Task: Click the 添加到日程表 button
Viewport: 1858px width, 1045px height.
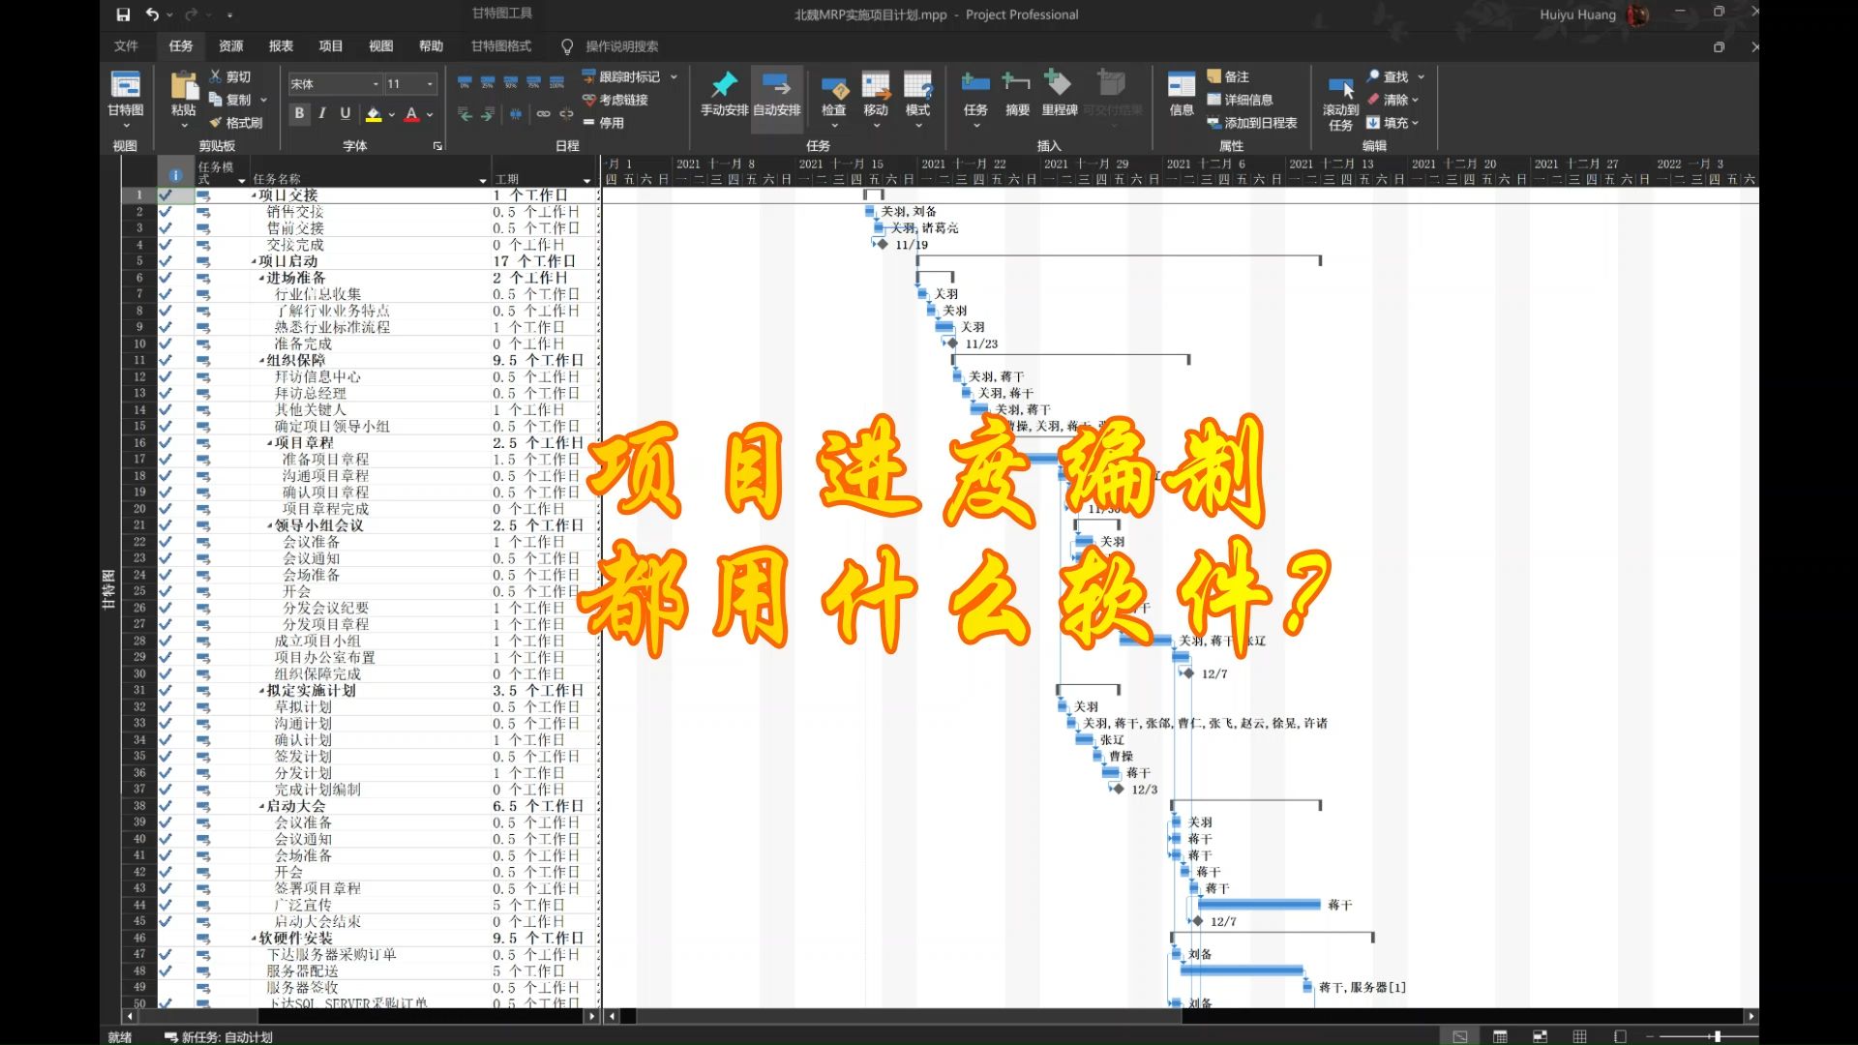Action: point(1251,123)
